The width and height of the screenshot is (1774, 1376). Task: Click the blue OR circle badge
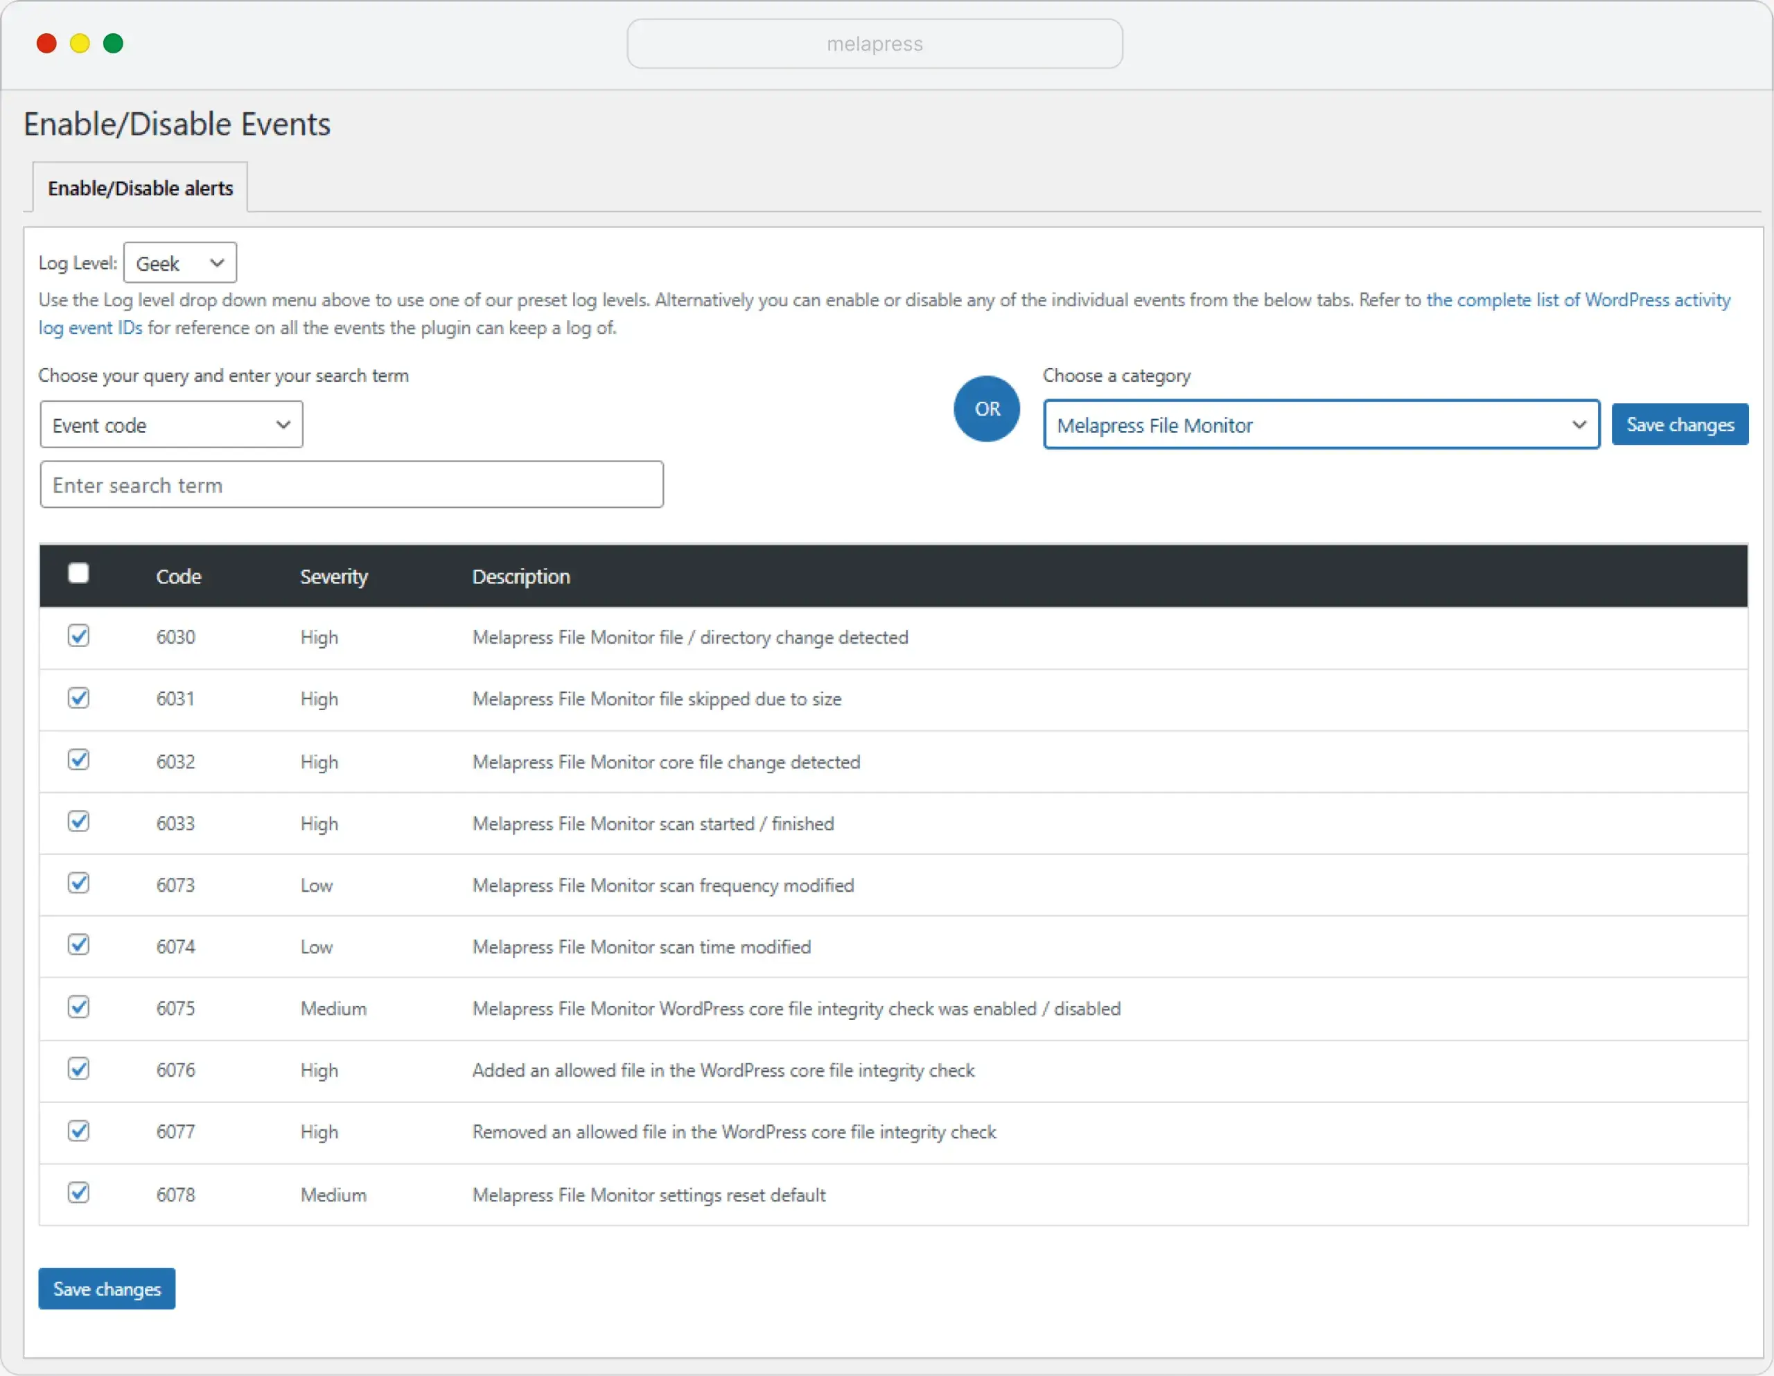[987, 409]
